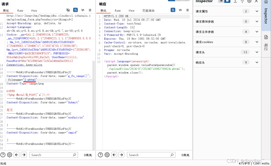This screenshot has width=271, height=166.
Task: Click the filename "2.phtml" value in request
Action: point(30,80)
